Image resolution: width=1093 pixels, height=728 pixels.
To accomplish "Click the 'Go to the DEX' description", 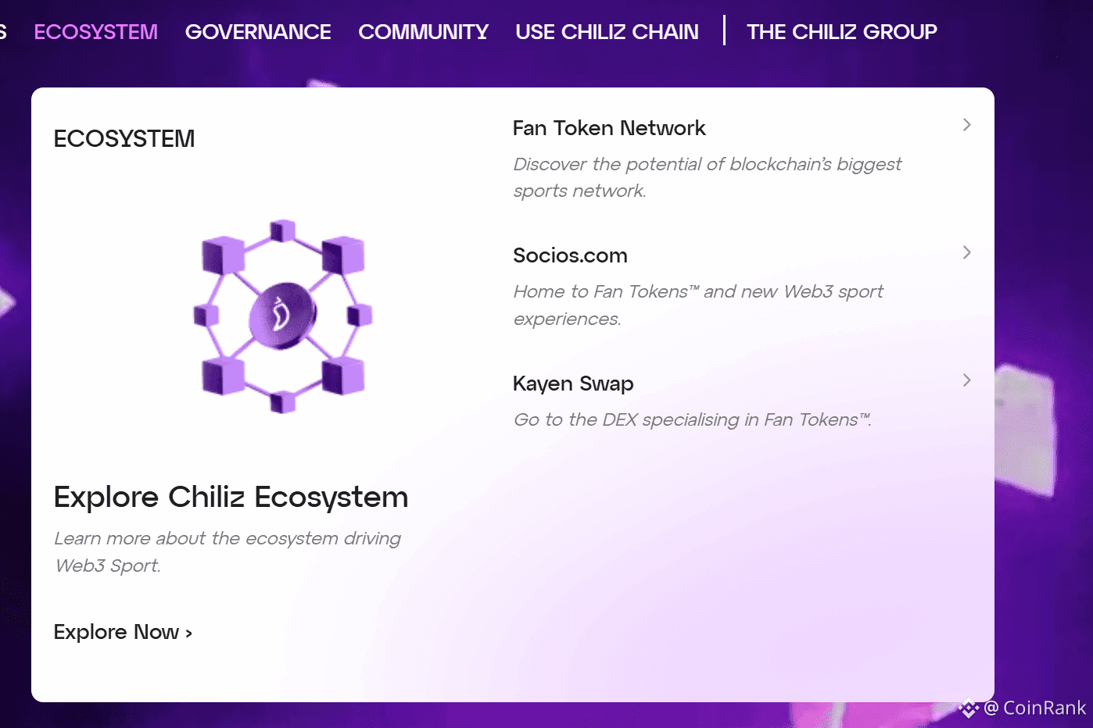I will [x=692, y=420].
